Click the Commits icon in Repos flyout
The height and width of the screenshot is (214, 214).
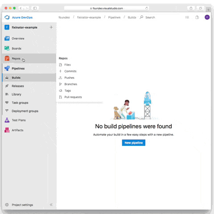pyautogui.click(x=61, y=71)
